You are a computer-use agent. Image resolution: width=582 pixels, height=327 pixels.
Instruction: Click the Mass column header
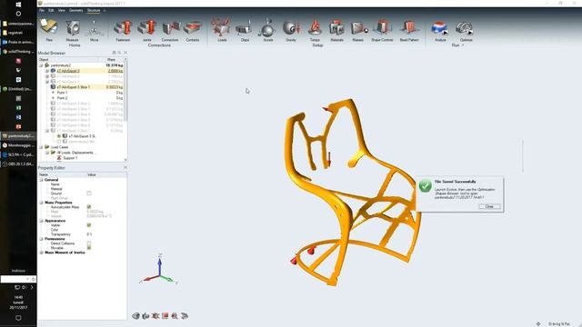click(x=111, y=60)
